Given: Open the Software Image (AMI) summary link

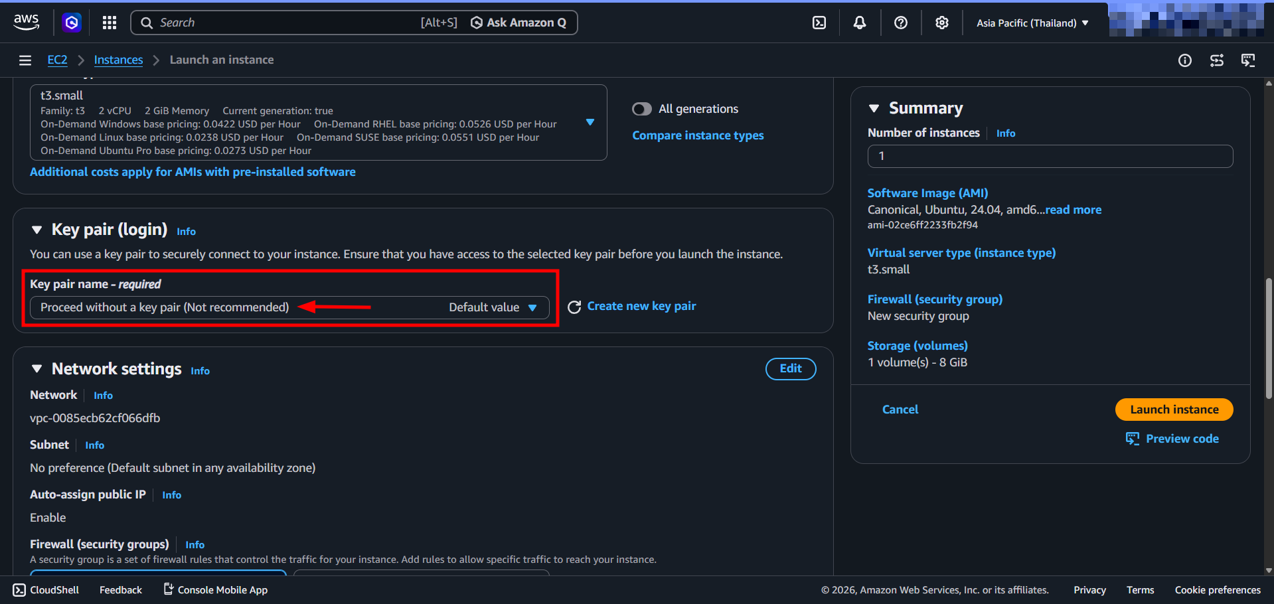Looking at the screenshot, I should pyautogui.click(x=927, y=193).
